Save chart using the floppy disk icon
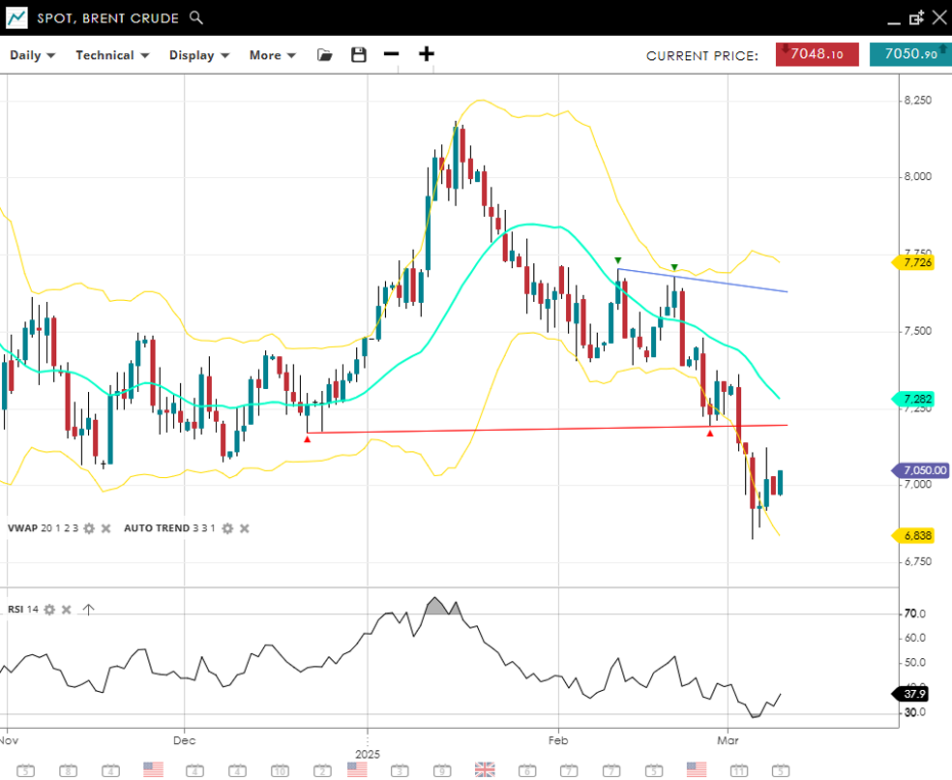Screen dimensions: 952x780 [359, 55]
